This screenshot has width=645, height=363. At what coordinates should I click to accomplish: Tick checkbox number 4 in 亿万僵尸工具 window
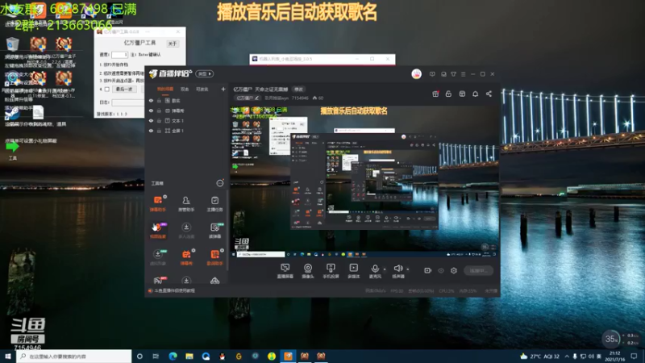pos(107,90)
